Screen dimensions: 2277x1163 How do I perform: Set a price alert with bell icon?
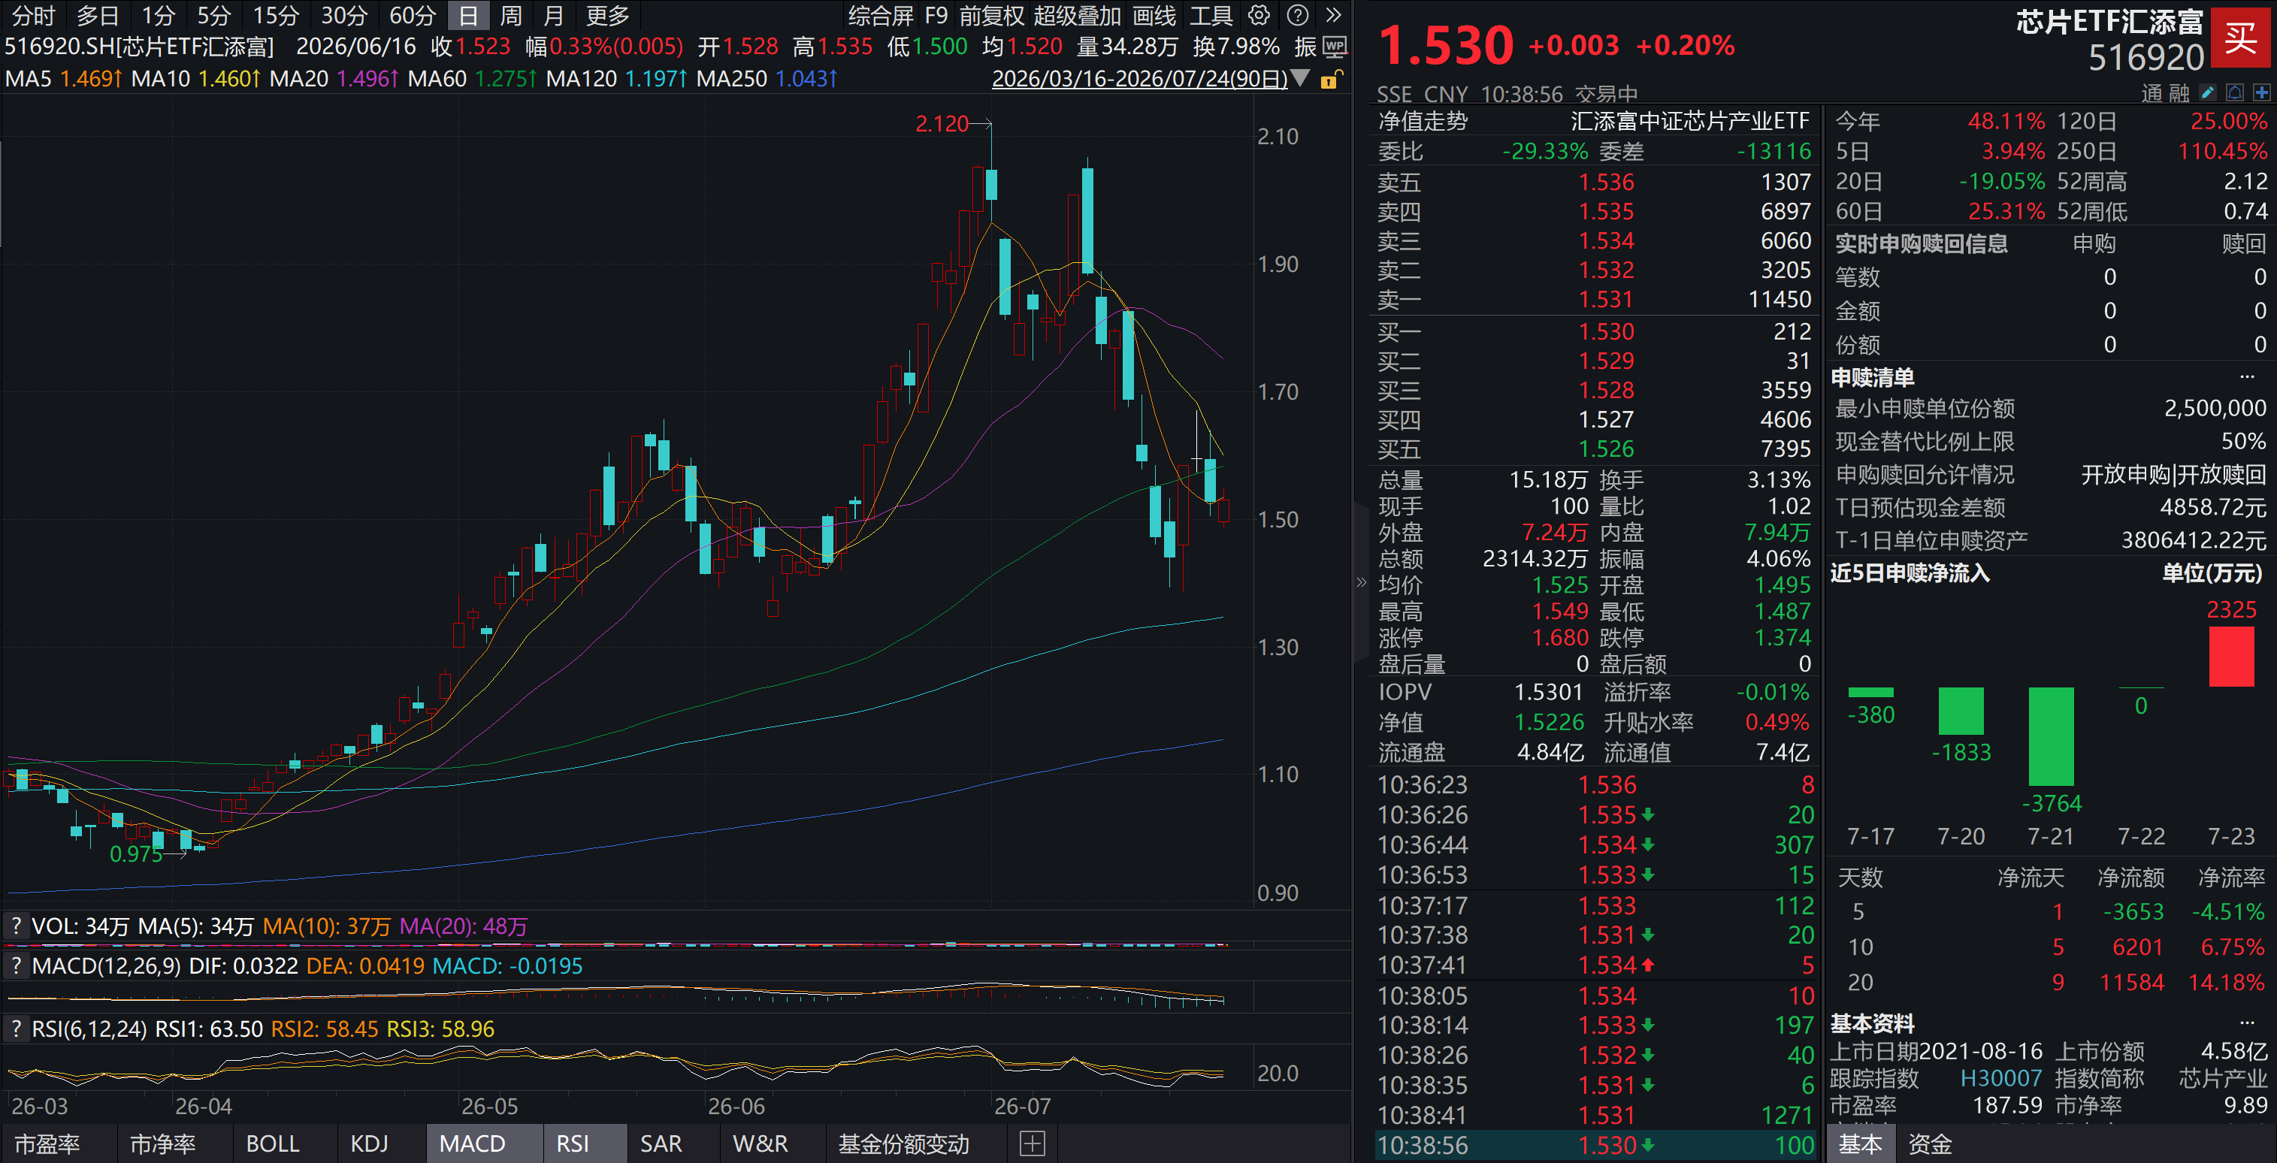2235,93
